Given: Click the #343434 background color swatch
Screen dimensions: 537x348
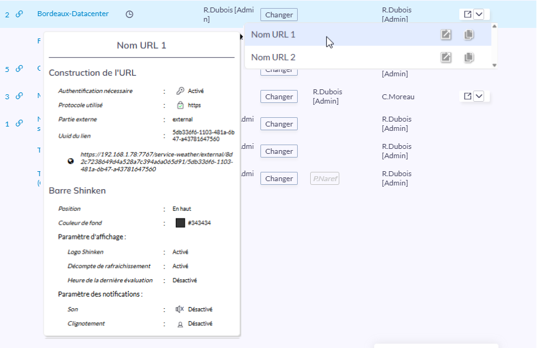Looking at the screenshot, I should click(180, 223).
